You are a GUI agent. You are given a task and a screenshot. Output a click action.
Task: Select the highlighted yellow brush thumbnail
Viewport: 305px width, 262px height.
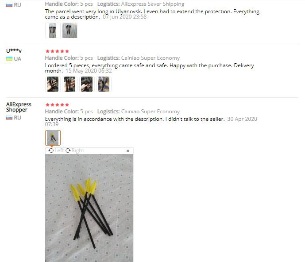53,138
